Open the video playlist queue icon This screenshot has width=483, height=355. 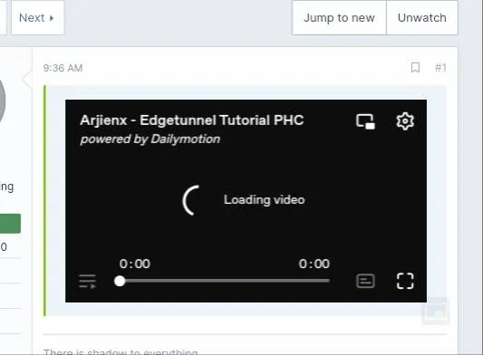click(x=88, y=281)
